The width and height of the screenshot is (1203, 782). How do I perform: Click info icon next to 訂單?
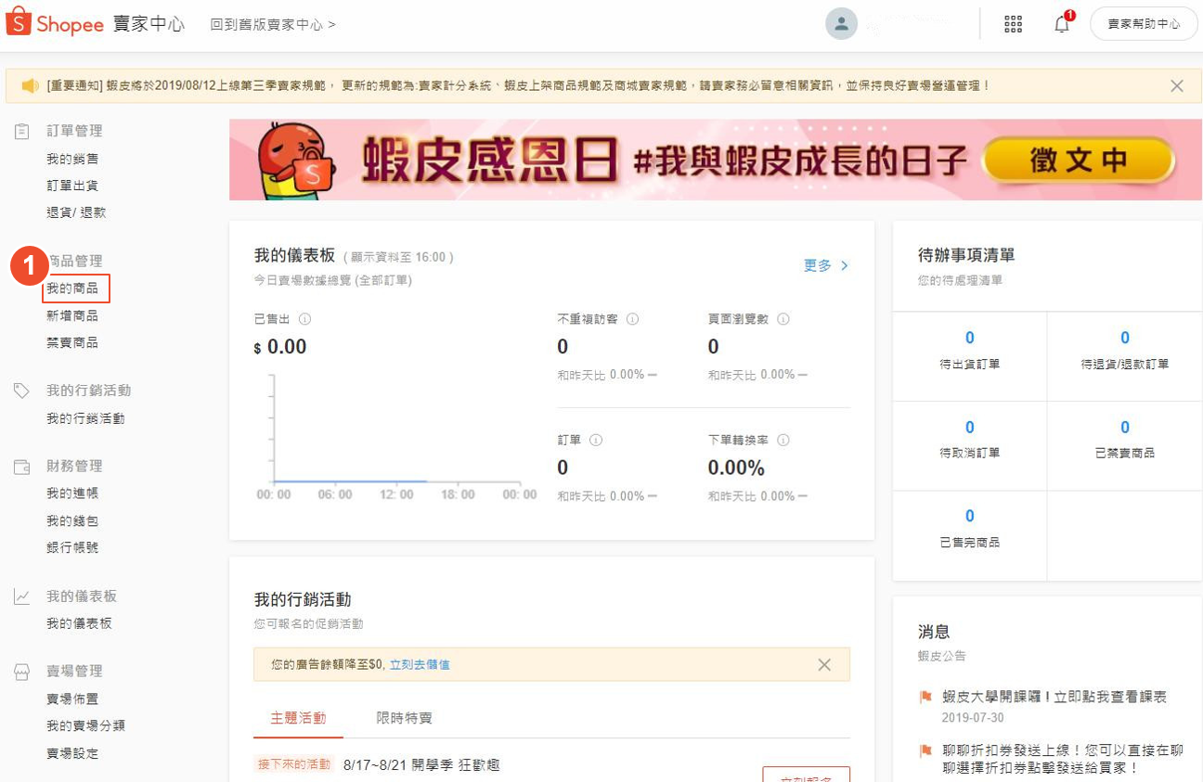pyautogui.click(x=596, y=440)
